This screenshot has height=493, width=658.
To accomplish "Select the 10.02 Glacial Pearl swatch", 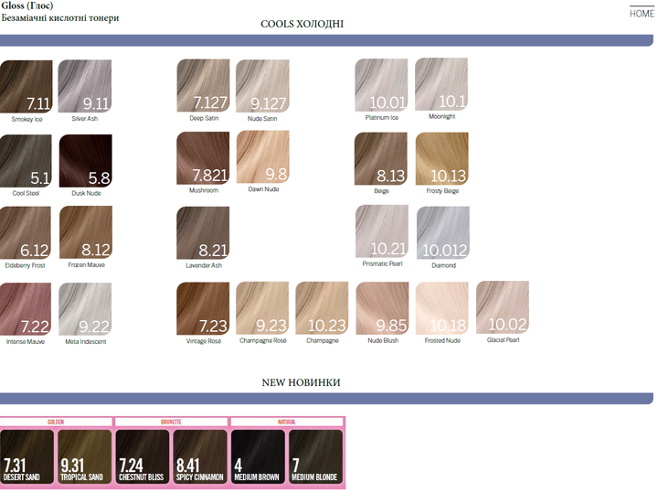I will 503,307.
